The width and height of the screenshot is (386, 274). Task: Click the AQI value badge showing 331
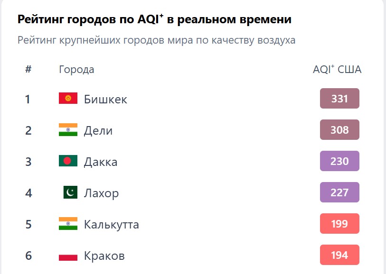tap(339, 99)
